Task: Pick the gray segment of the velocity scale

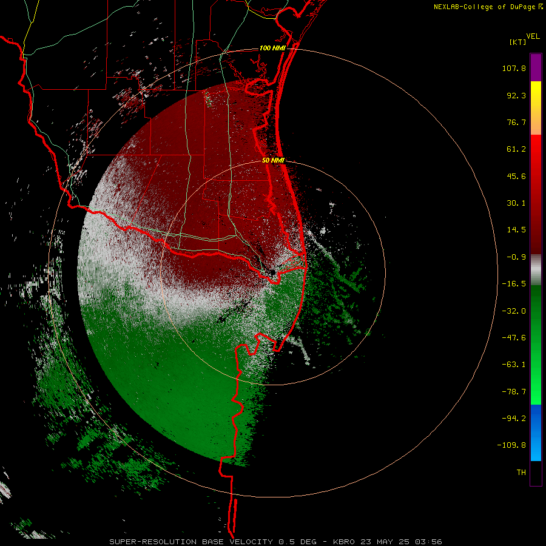Action: tap(536, 269)
